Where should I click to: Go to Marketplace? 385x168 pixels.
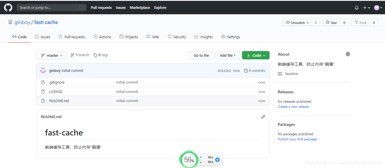(140, 8)
